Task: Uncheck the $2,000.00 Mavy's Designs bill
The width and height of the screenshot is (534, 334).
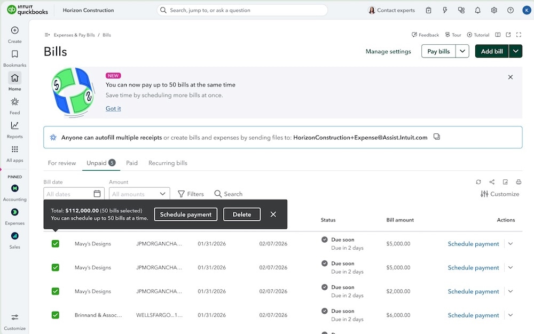Action: [x=55, y=291]
